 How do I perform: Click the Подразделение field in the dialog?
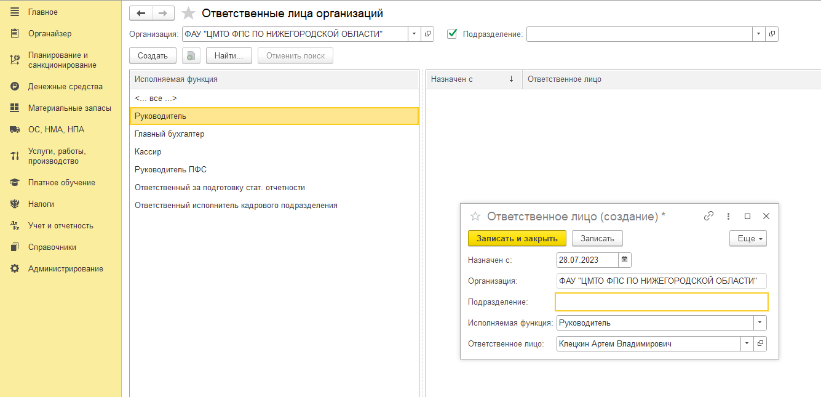point(662,302)
